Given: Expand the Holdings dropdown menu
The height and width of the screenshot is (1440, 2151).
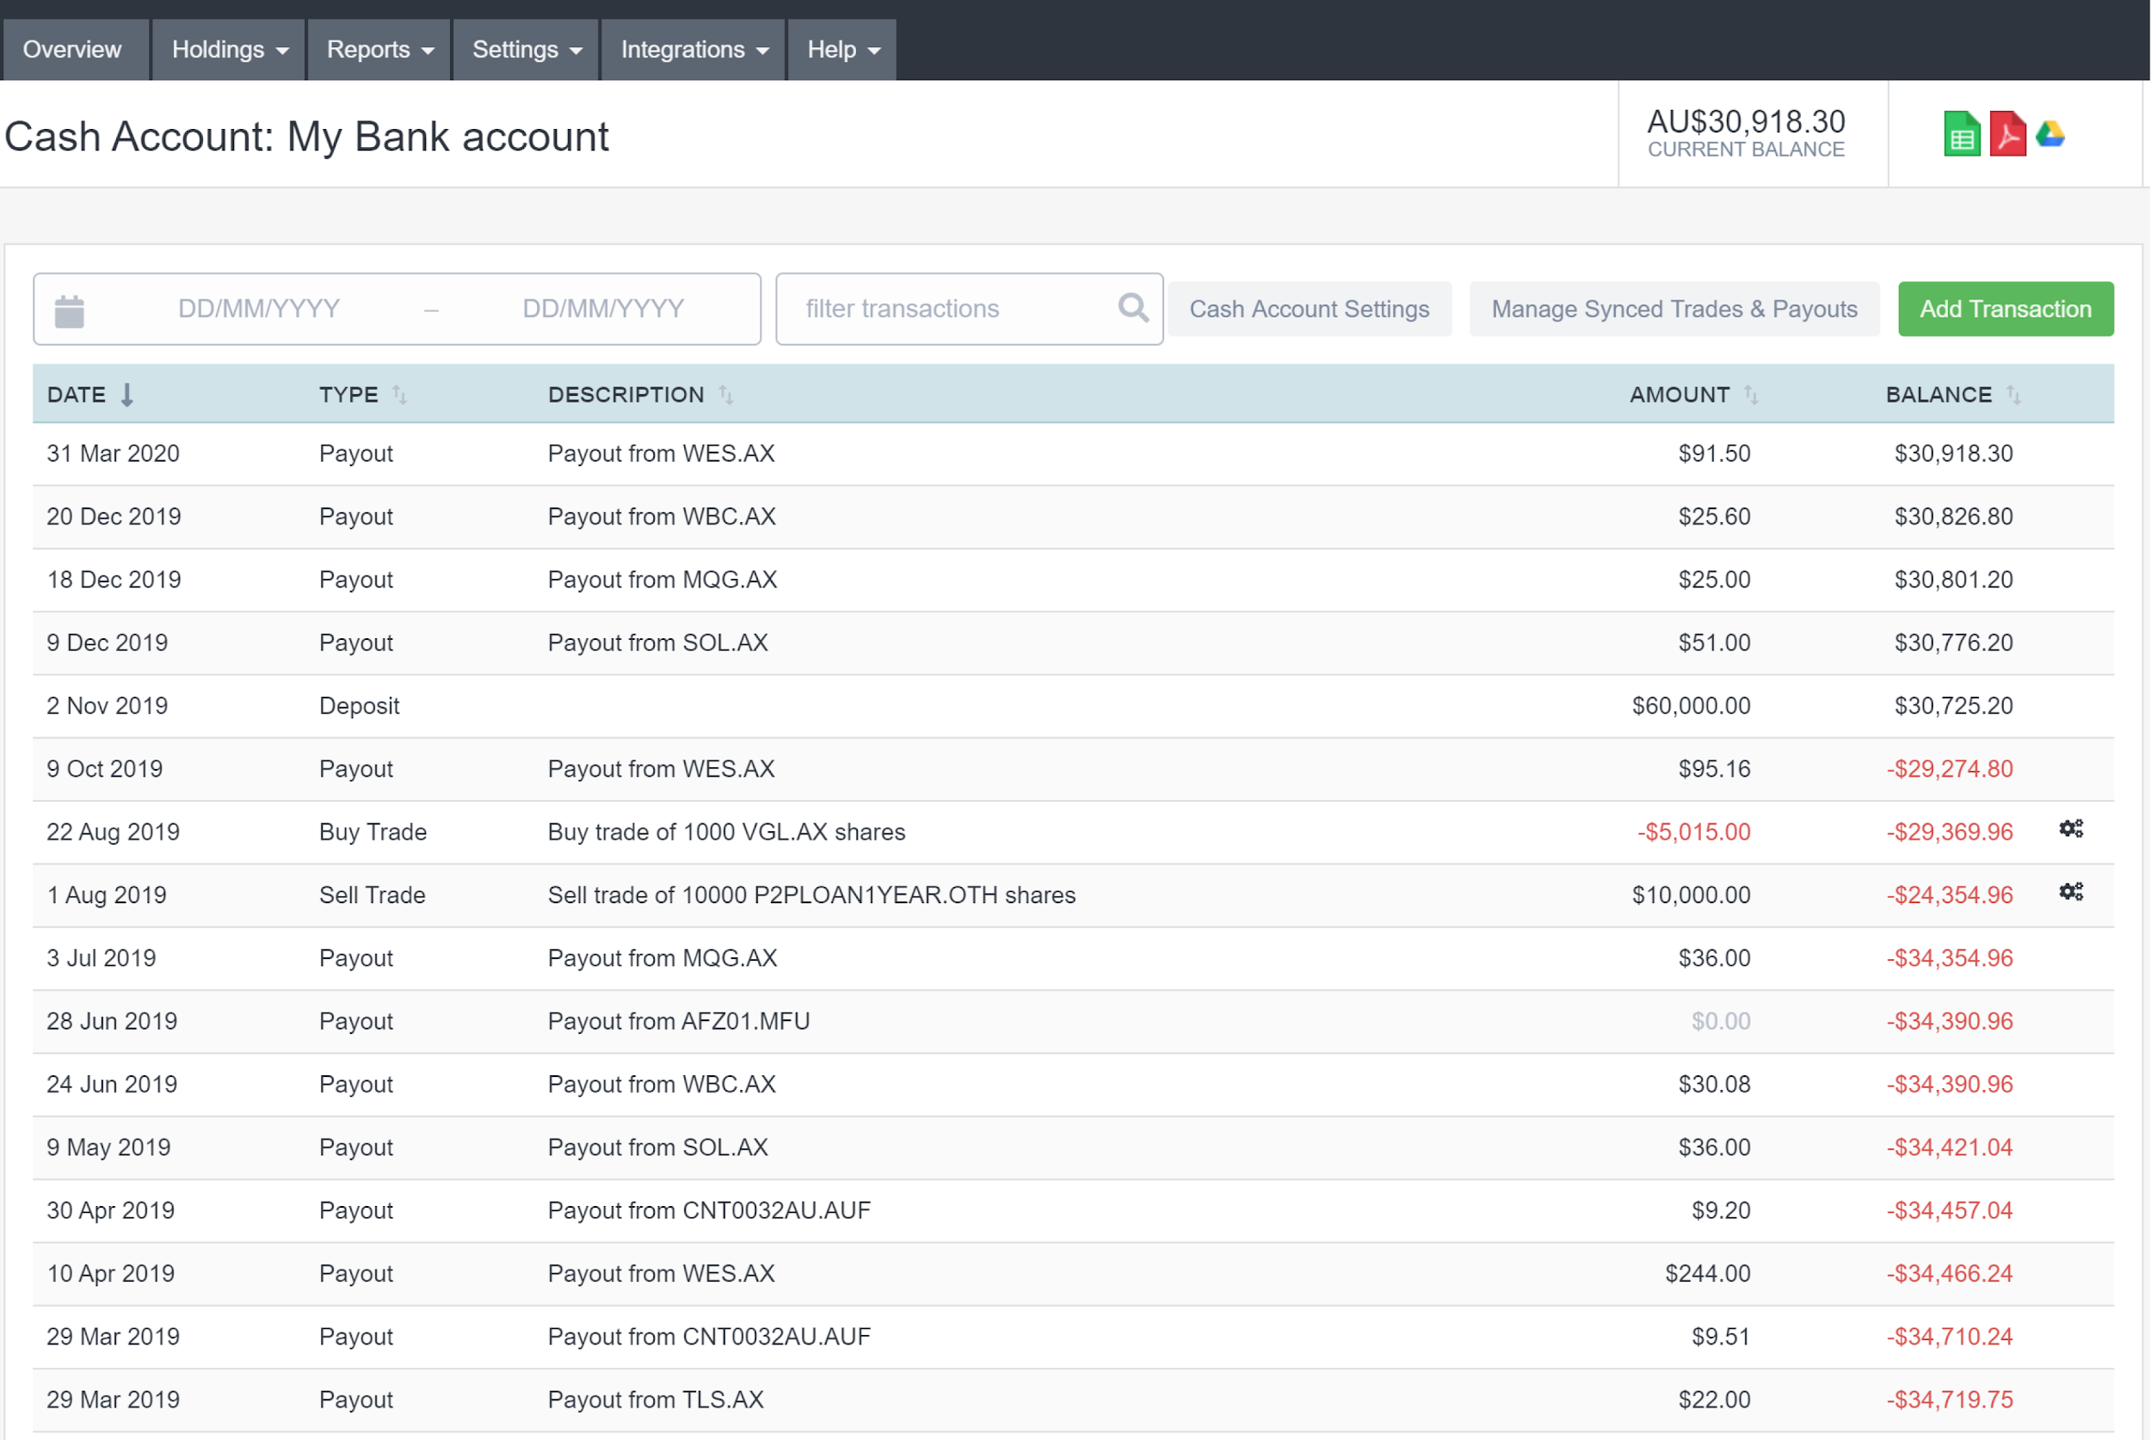Looking at the screenshot, I should pos(227,50).
